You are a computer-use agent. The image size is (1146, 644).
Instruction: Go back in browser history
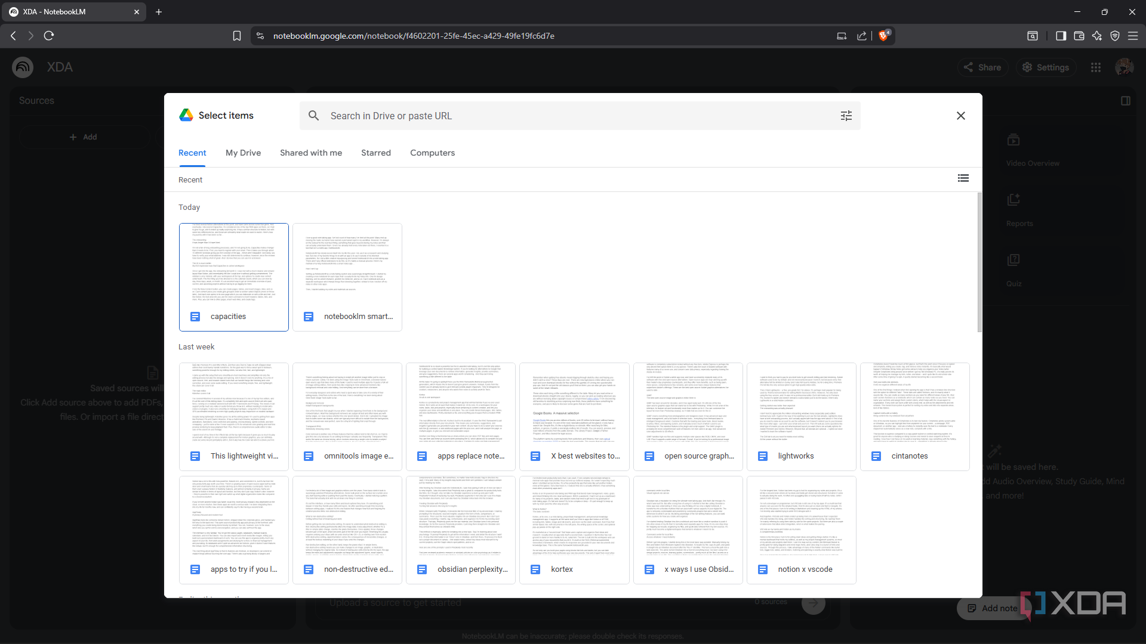13,36
